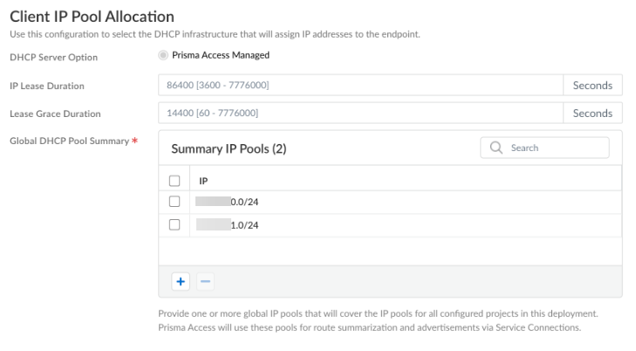Image resolution: width=636 pixels, height=351 pixels.
Task: Click the Global DHCP Pool Summary label
Action: pos(68,141)
